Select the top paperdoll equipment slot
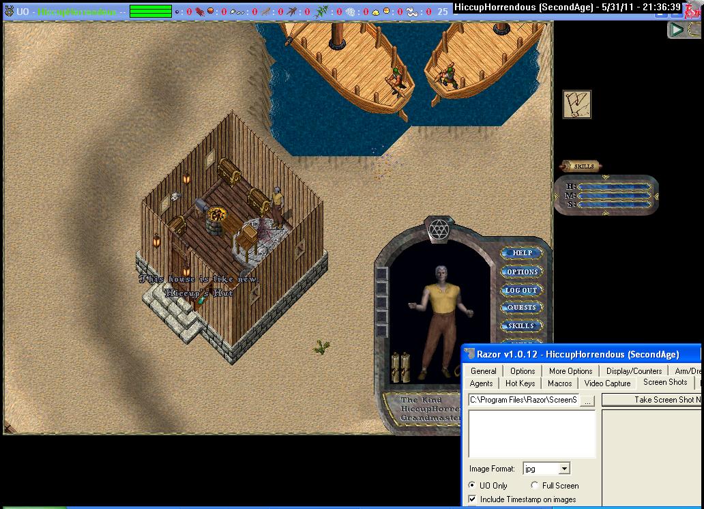Viewport: 704px width, 509px height. click(x=382, y=274)
